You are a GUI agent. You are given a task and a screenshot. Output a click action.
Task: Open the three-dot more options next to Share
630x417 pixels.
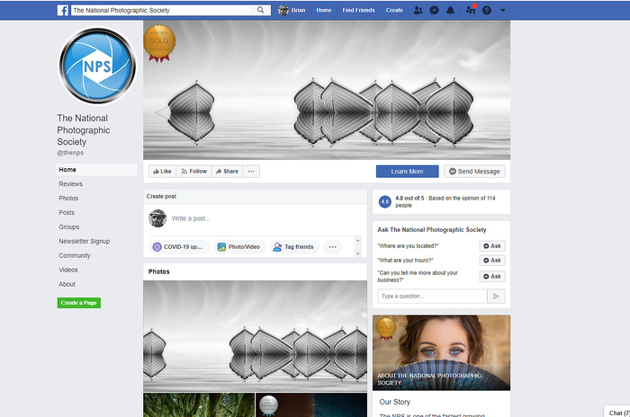pyautogui.click(x=251, y=172)
